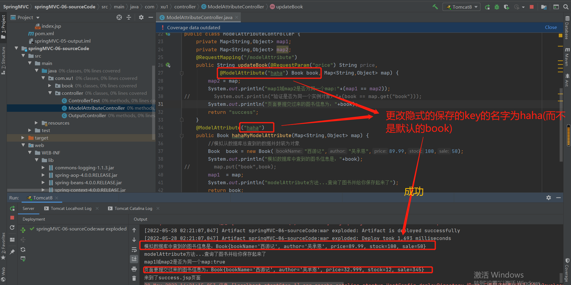Expand the target folder

click(23, 138)
